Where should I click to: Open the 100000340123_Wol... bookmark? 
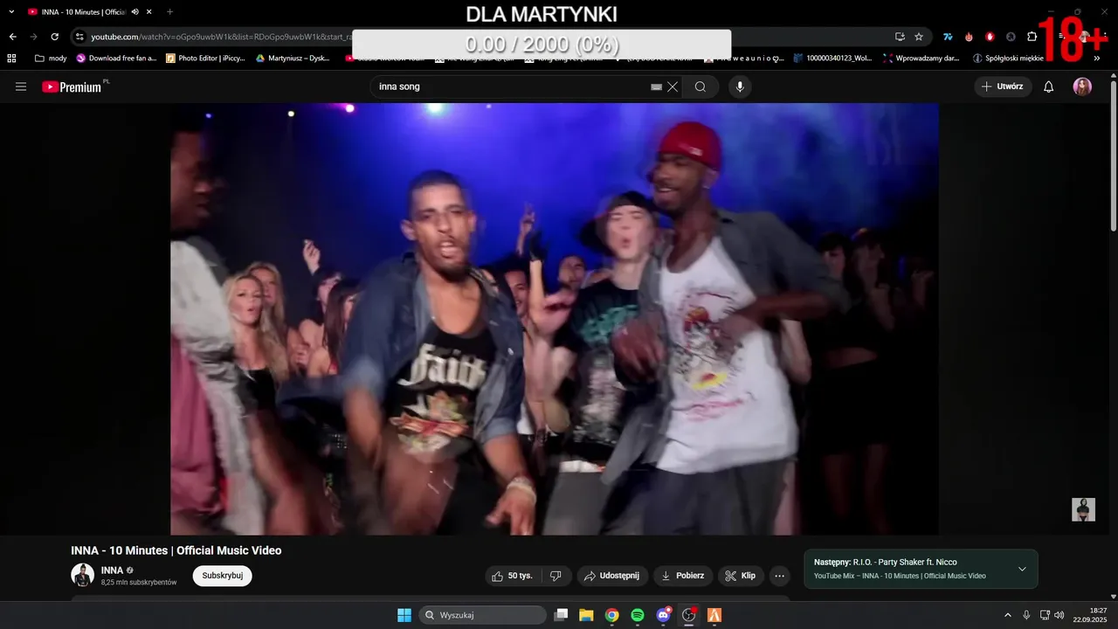click(x=833, y=59)
